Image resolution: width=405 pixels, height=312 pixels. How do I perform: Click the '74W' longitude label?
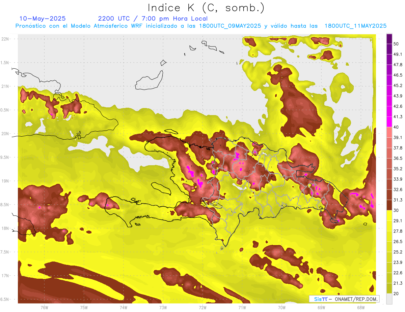(x=123, y=307)
